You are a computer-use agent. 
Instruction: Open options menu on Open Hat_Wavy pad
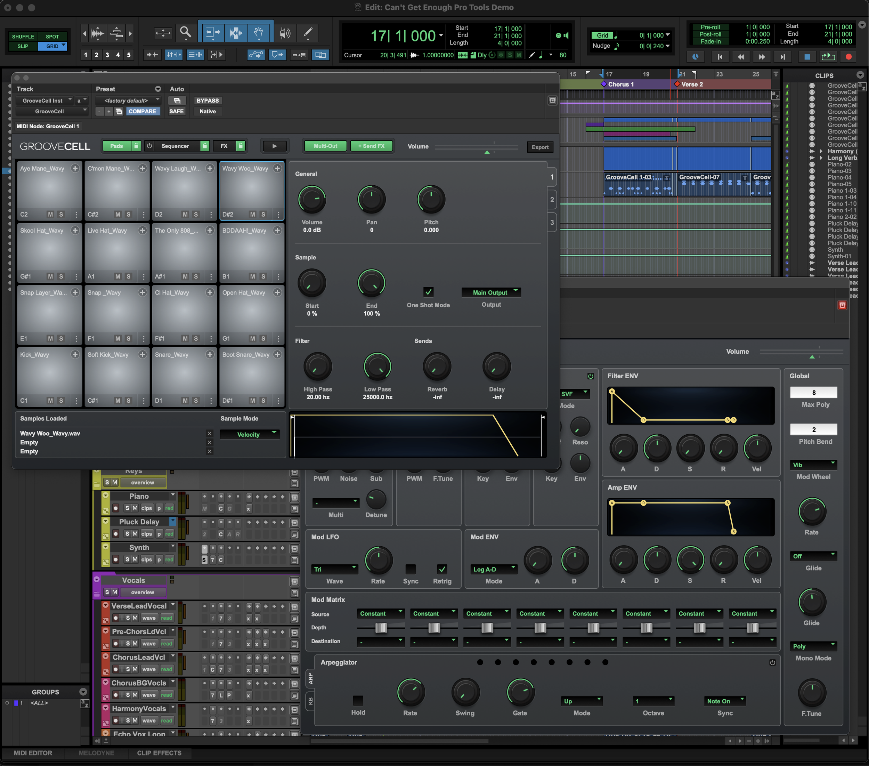click(278, 339)
